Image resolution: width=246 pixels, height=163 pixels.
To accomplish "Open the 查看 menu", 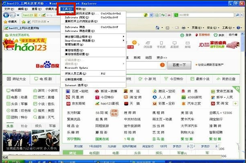I will [x=36, y=9].
